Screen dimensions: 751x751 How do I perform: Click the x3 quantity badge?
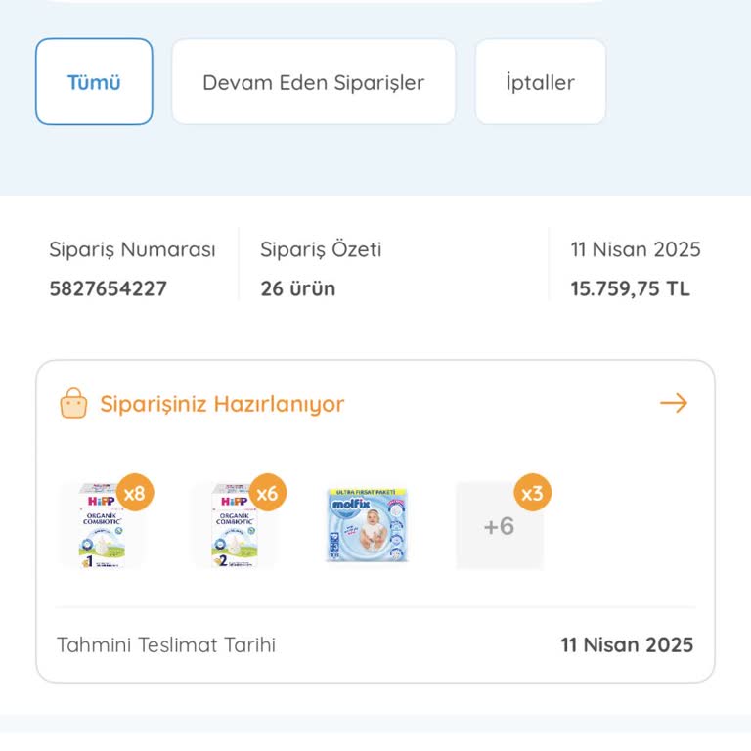click(532, 493)
